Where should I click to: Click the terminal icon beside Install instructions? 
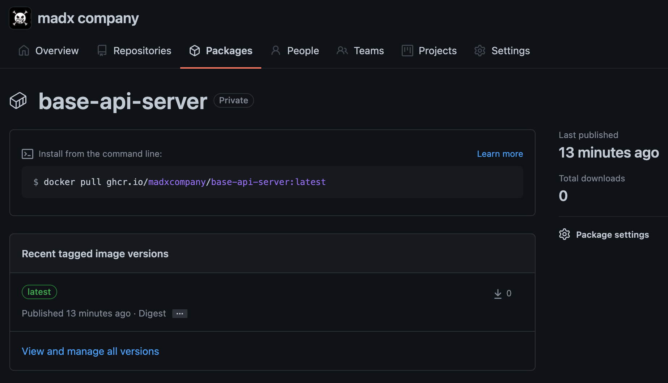coord(28,154)
